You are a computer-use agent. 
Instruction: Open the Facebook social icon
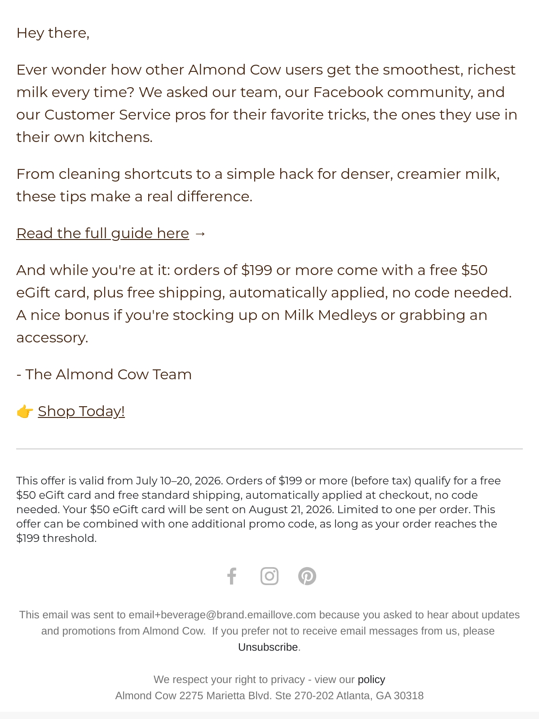231,576
